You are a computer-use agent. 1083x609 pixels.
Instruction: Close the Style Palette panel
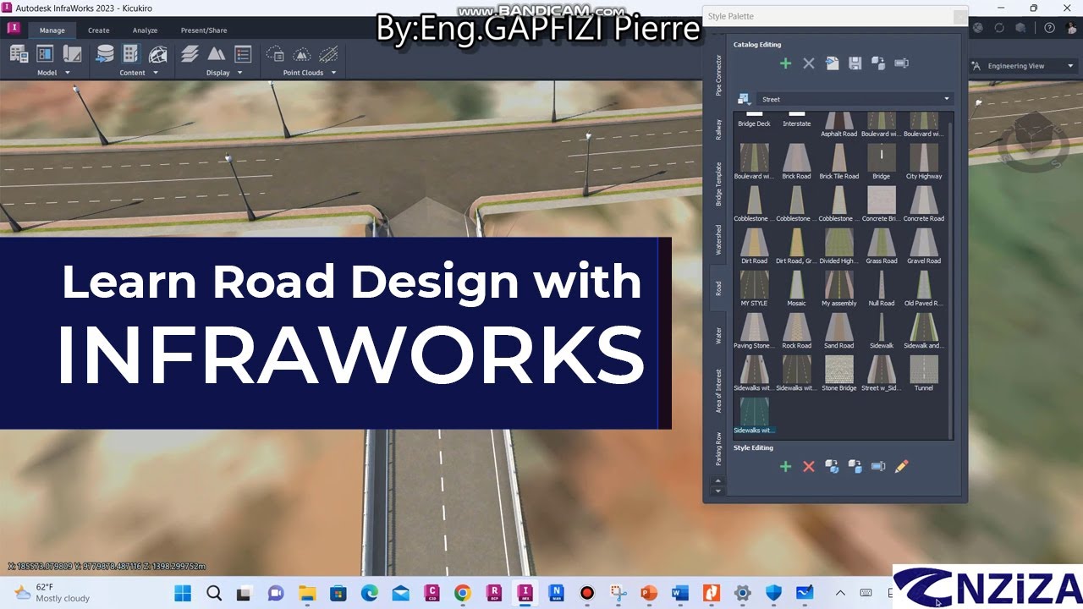pos(959,16)
